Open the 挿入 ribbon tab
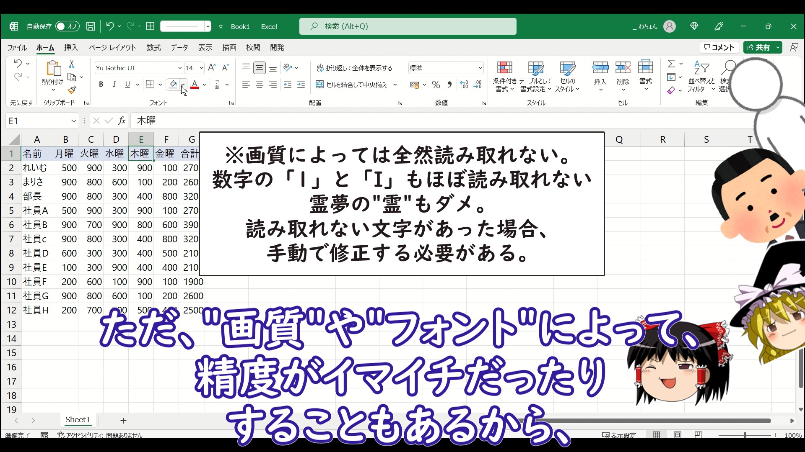The height and width of the screenshot is (452, 805). (71, 48)
